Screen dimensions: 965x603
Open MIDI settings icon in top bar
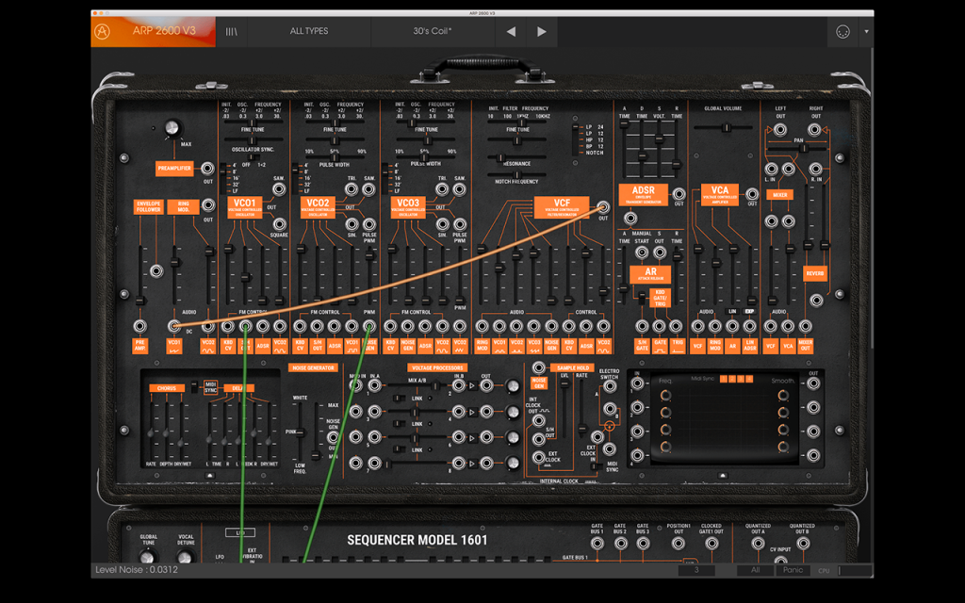point(842,31)
